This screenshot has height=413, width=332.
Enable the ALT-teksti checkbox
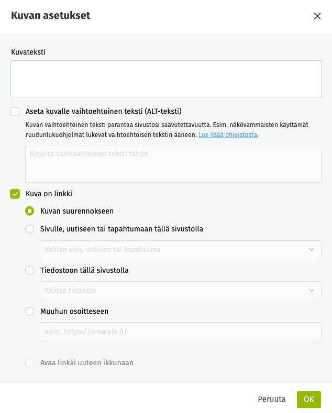(x=15, y=111)
